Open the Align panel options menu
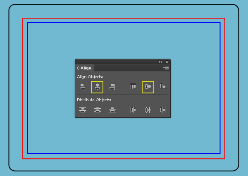Screen dimensions: 248x176 166,68
